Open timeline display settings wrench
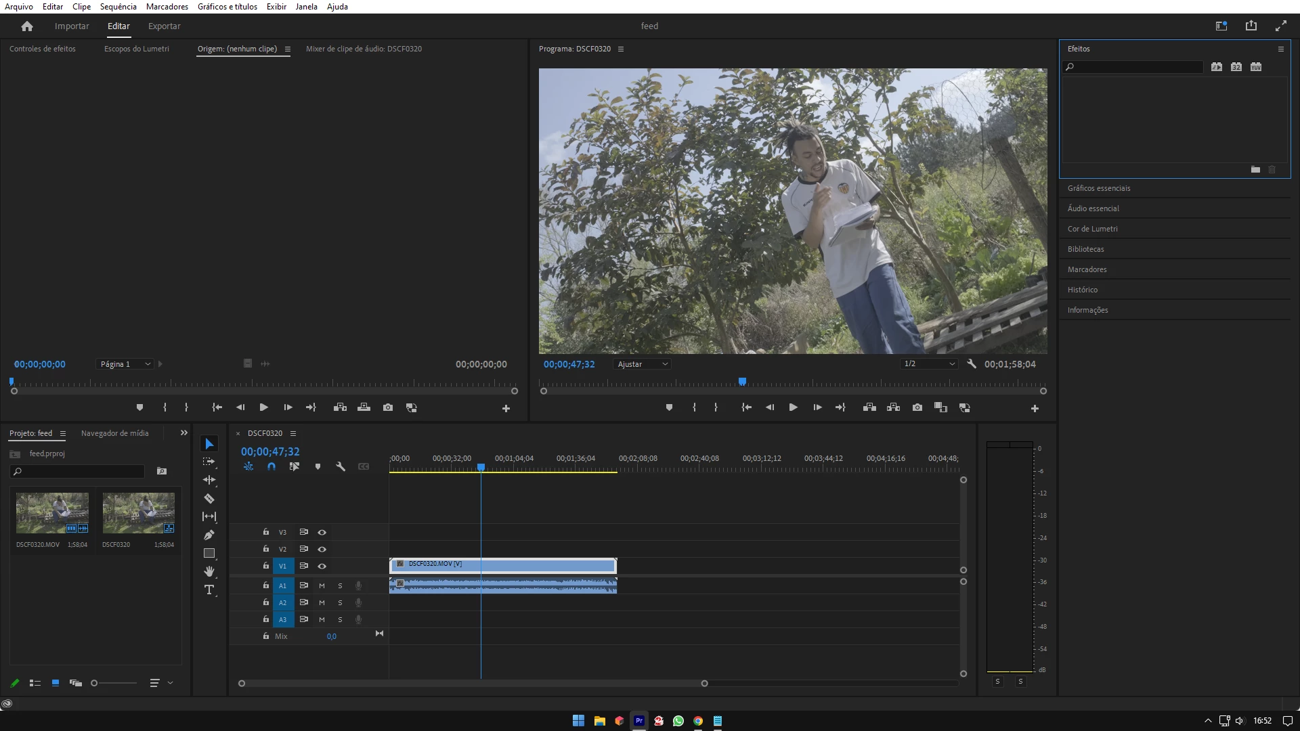1300x731 pixels. click(341, 467)
